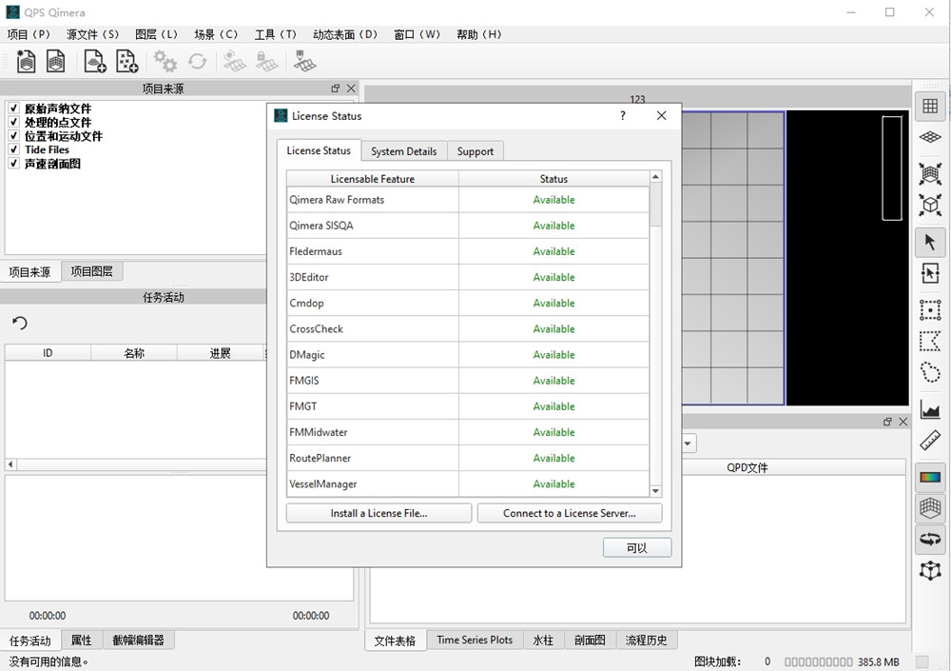Screen dimensions: 951x671
Task: Click the Licensable Feature column header
Action: (x=373, y=179)
